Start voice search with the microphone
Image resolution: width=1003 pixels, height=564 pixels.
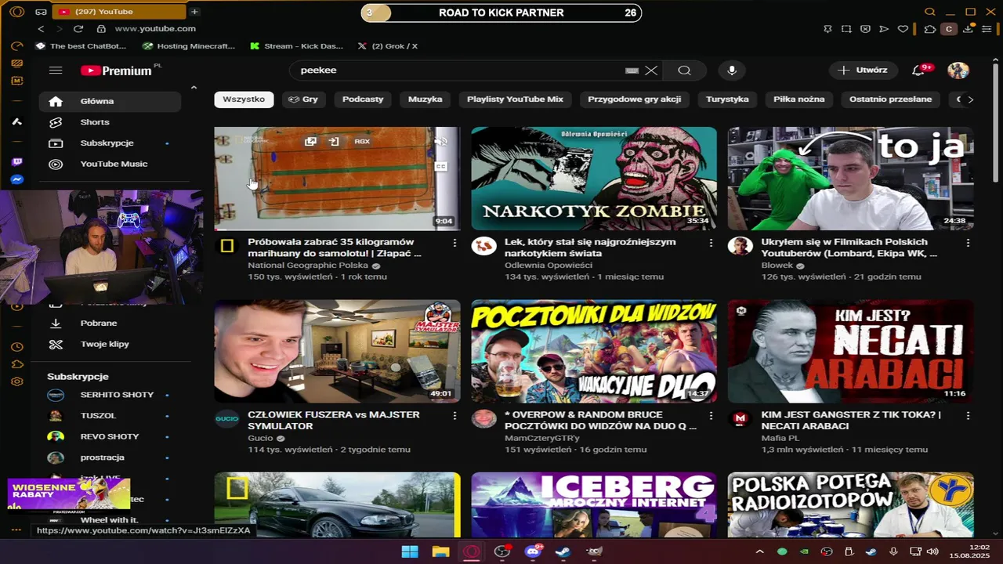[x=732, y=70]
